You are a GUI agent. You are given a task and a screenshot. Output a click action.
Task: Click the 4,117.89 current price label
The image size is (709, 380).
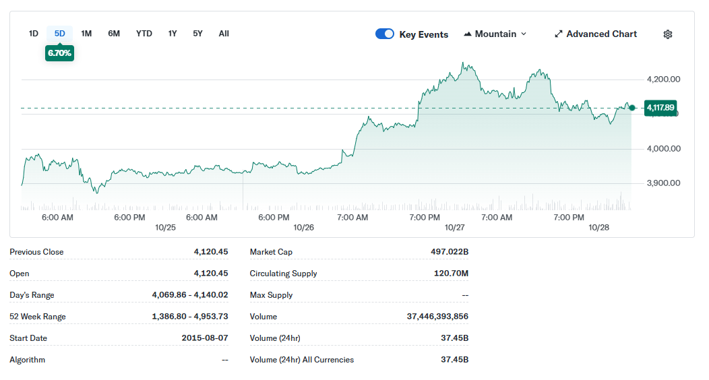tap(660, 108)
